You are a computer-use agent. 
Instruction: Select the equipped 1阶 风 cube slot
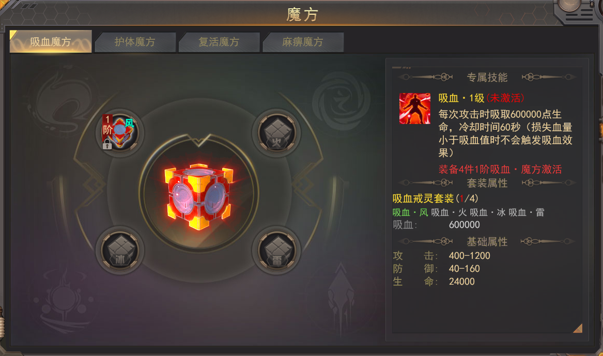pyautogui.click(x=119, y=132)
